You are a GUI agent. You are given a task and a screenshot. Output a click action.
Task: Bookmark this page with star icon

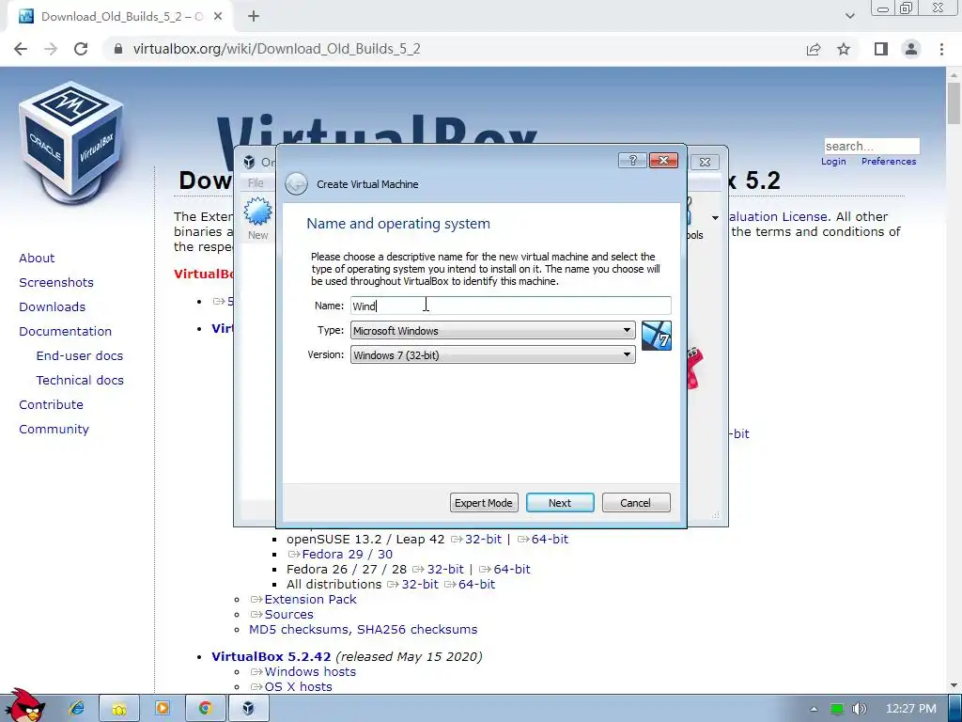point(844,49)
